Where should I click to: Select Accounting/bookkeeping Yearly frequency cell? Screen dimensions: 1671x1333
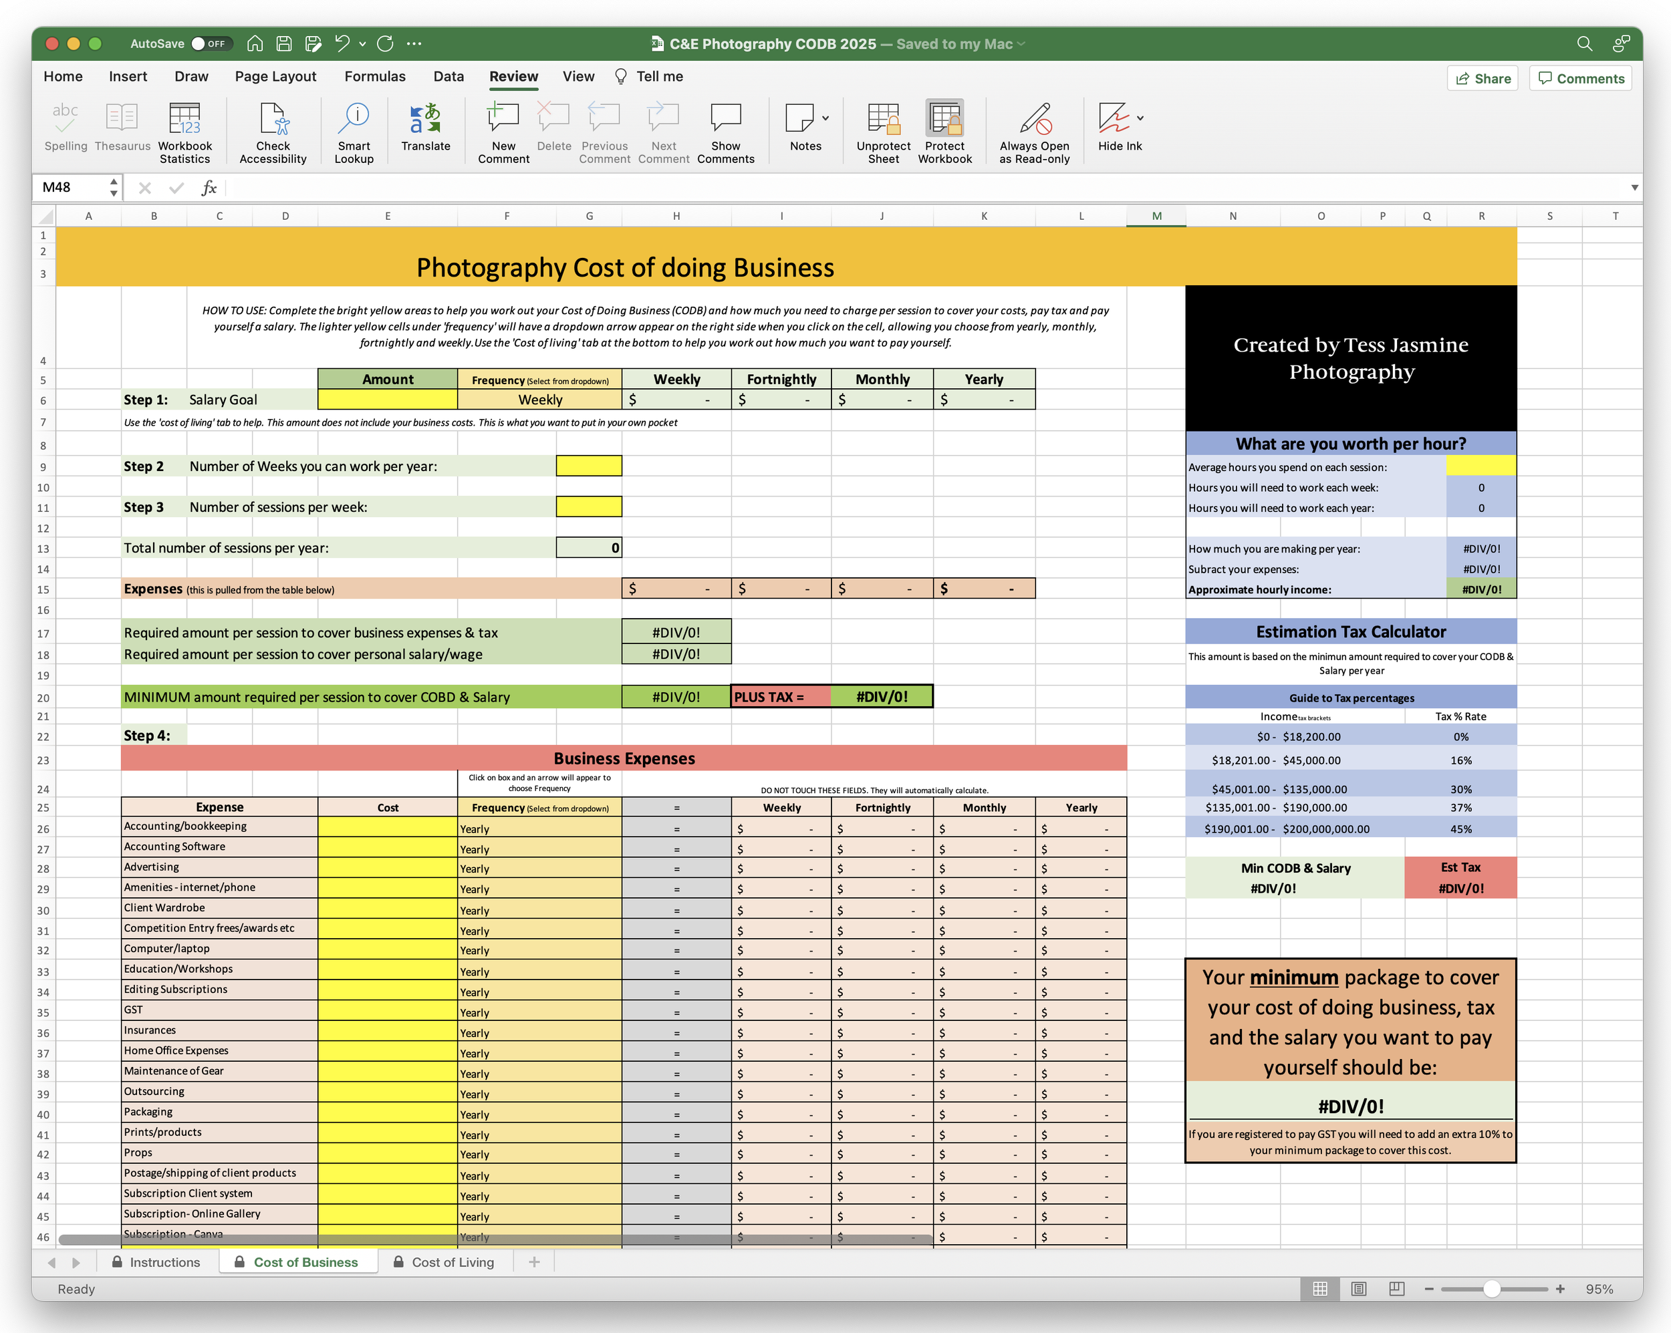click(540, 828)
